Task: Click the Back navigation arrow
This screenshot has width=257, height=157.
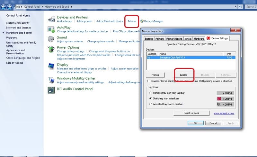Action: 3,7
